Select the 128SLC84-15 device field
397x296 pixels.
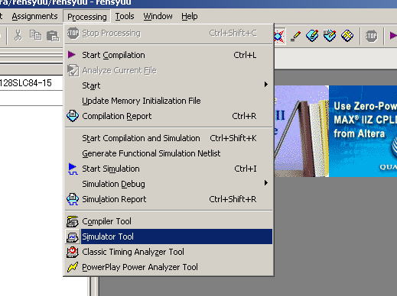coord(31,83)
